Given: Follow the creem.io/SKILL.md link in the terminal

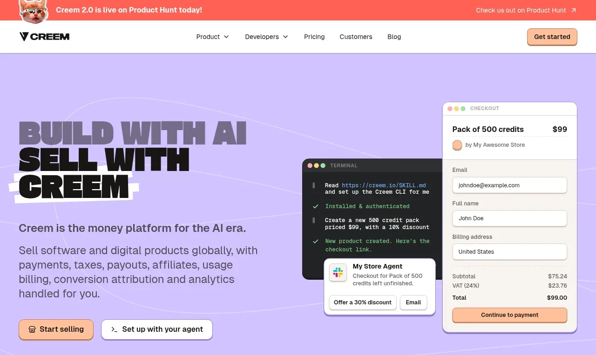Looking at the screenshot, I should (x=384, y=185).
